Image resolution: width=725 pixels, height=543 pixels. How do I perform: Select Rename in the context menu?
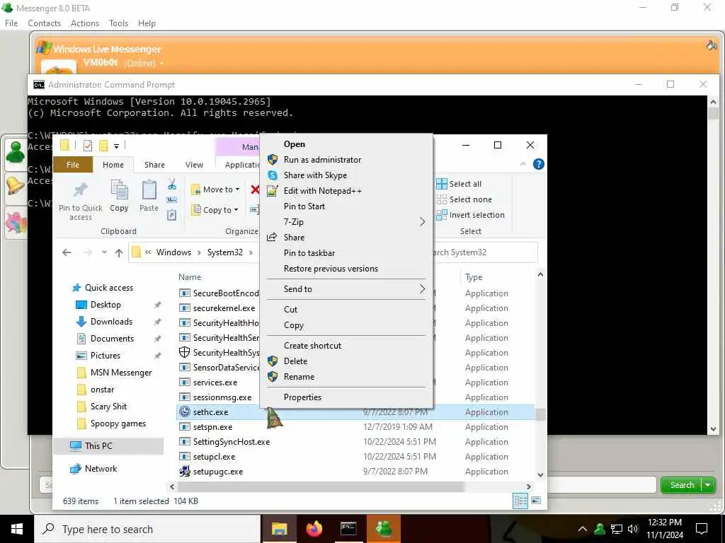(346, 377)
